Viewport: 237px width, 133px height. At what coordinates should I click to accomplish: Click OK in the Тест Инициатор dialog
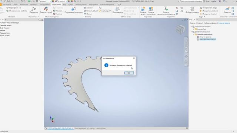click(x=129, y=73)
